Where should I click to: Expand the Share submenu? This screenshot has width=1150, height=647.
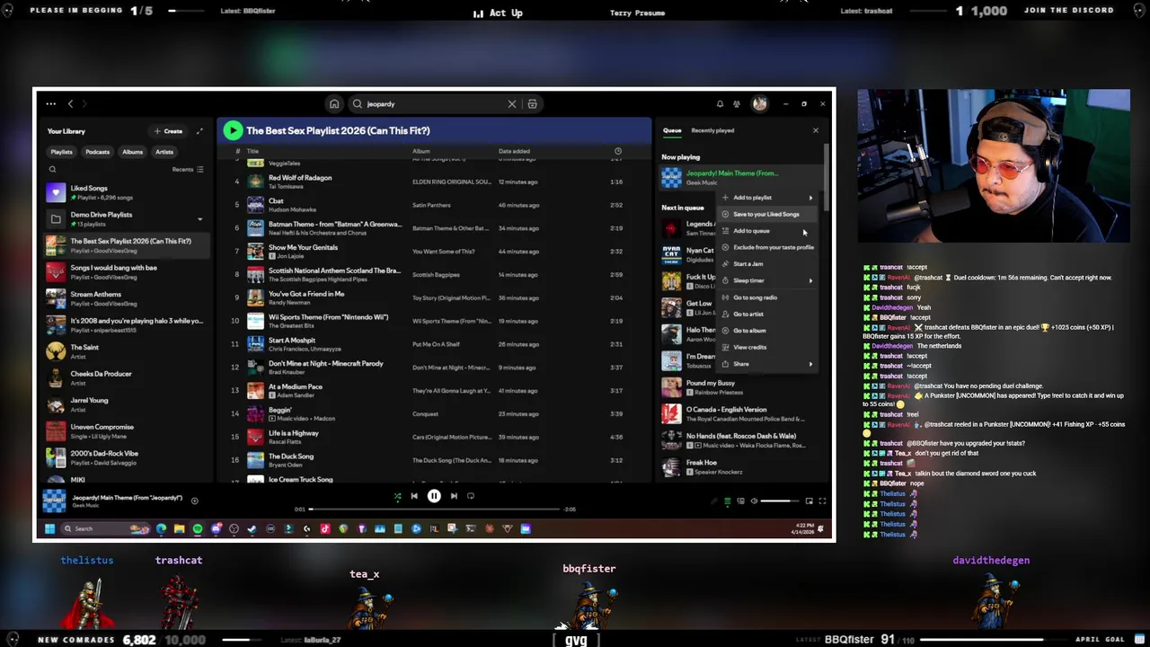pos(768,364)
